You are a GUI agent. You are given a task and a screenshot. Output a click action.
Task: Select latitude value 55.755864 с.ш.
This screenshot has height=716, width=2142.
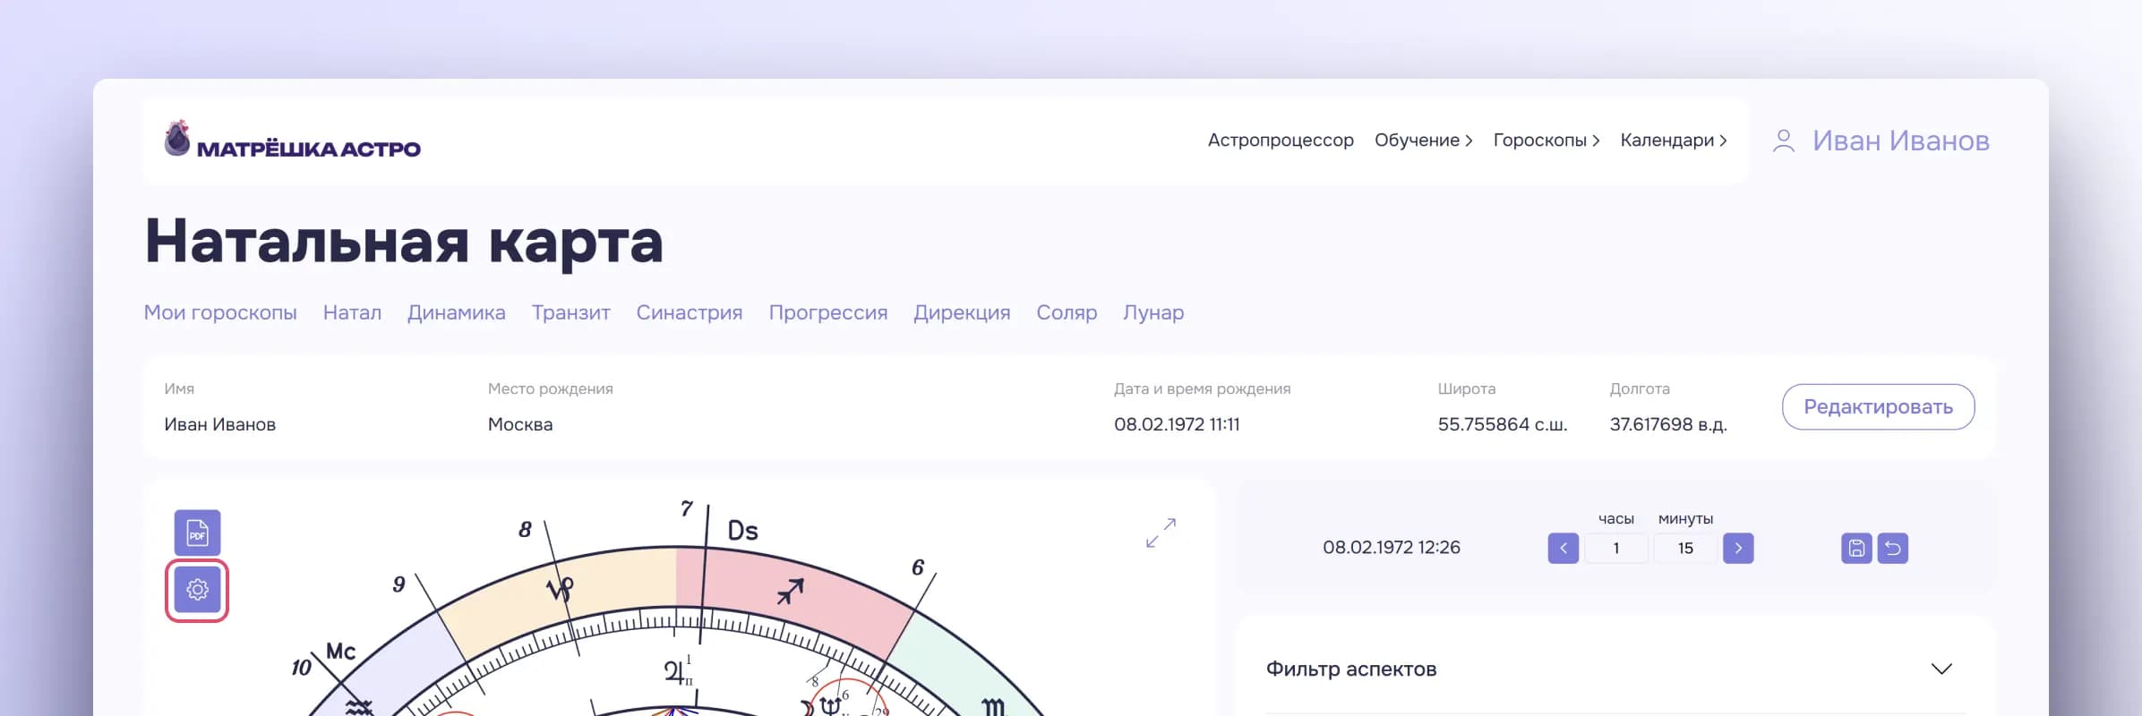click(1503, 424)
